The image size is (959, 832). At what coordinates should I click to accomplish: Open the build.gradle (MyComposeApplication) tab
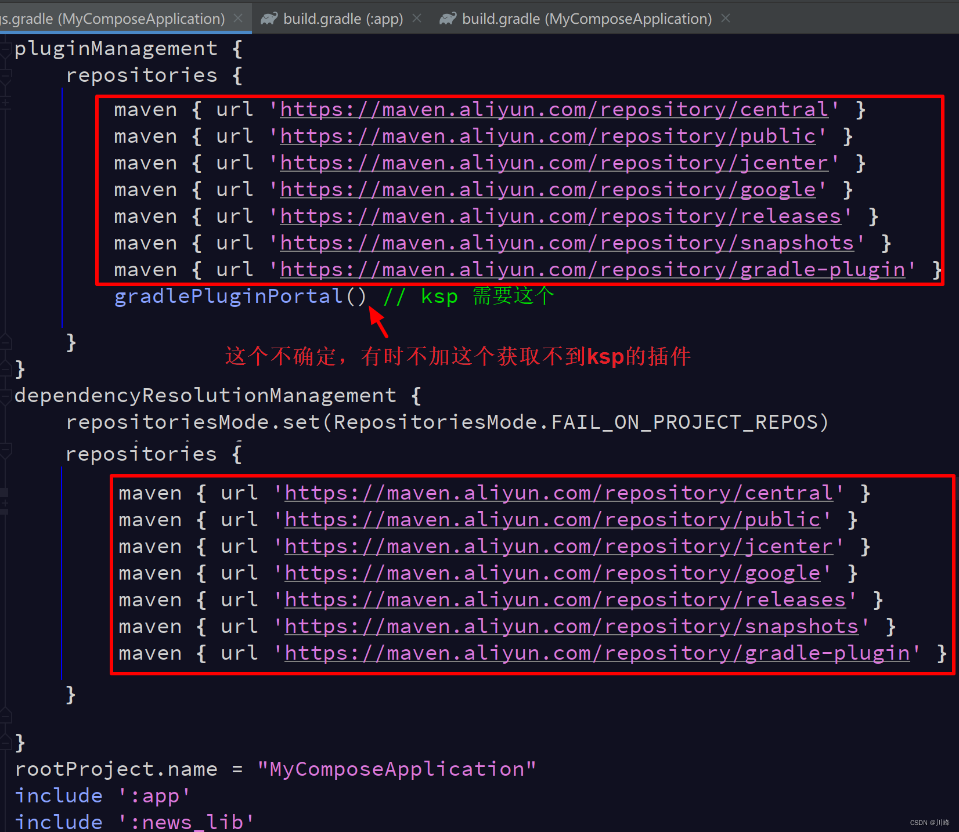click(x=586, y=19)
